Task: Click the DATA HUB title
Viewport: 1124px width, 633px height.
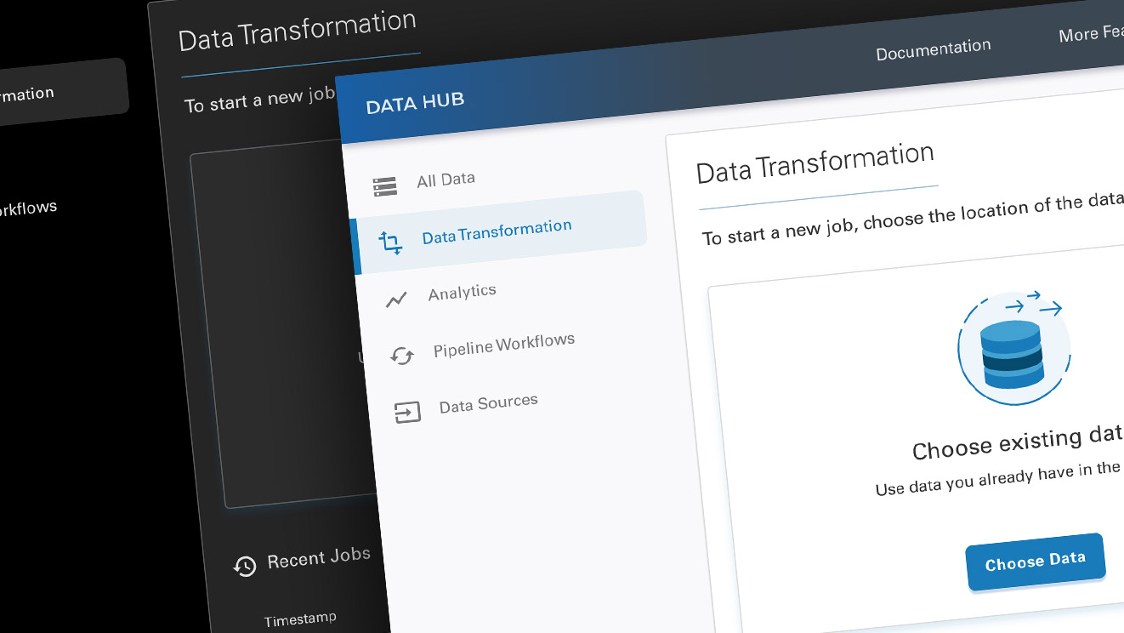Action: (x=415, y=103)
